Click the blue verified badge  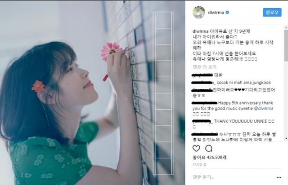pos(227,13)
